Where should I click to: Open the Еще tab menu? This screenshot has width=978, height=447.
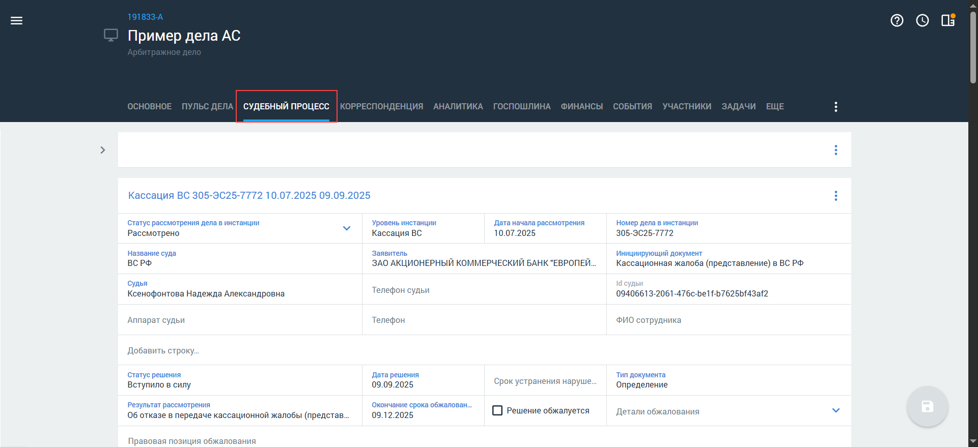click(x=775, y=106)
